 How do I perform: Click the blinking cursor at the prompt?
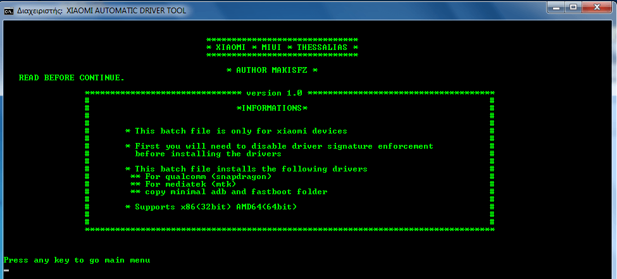[x=6, y=271]
